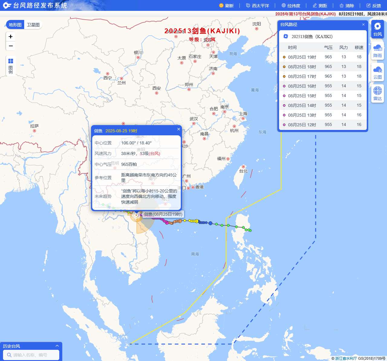Toggle the 降雨 rainfall layer
Screen dimensions: 387x361
pyautogui.click(x=377, y=51)
